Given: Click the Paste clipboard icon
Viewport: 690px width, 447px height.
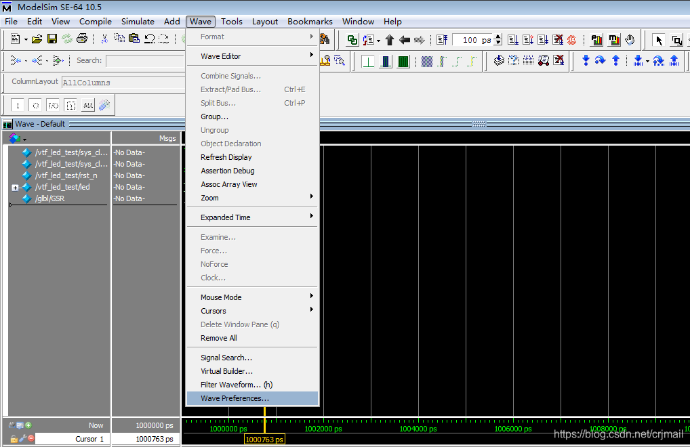Looking at the screenshot, I should pyautogui.click(x=134, y=39).
